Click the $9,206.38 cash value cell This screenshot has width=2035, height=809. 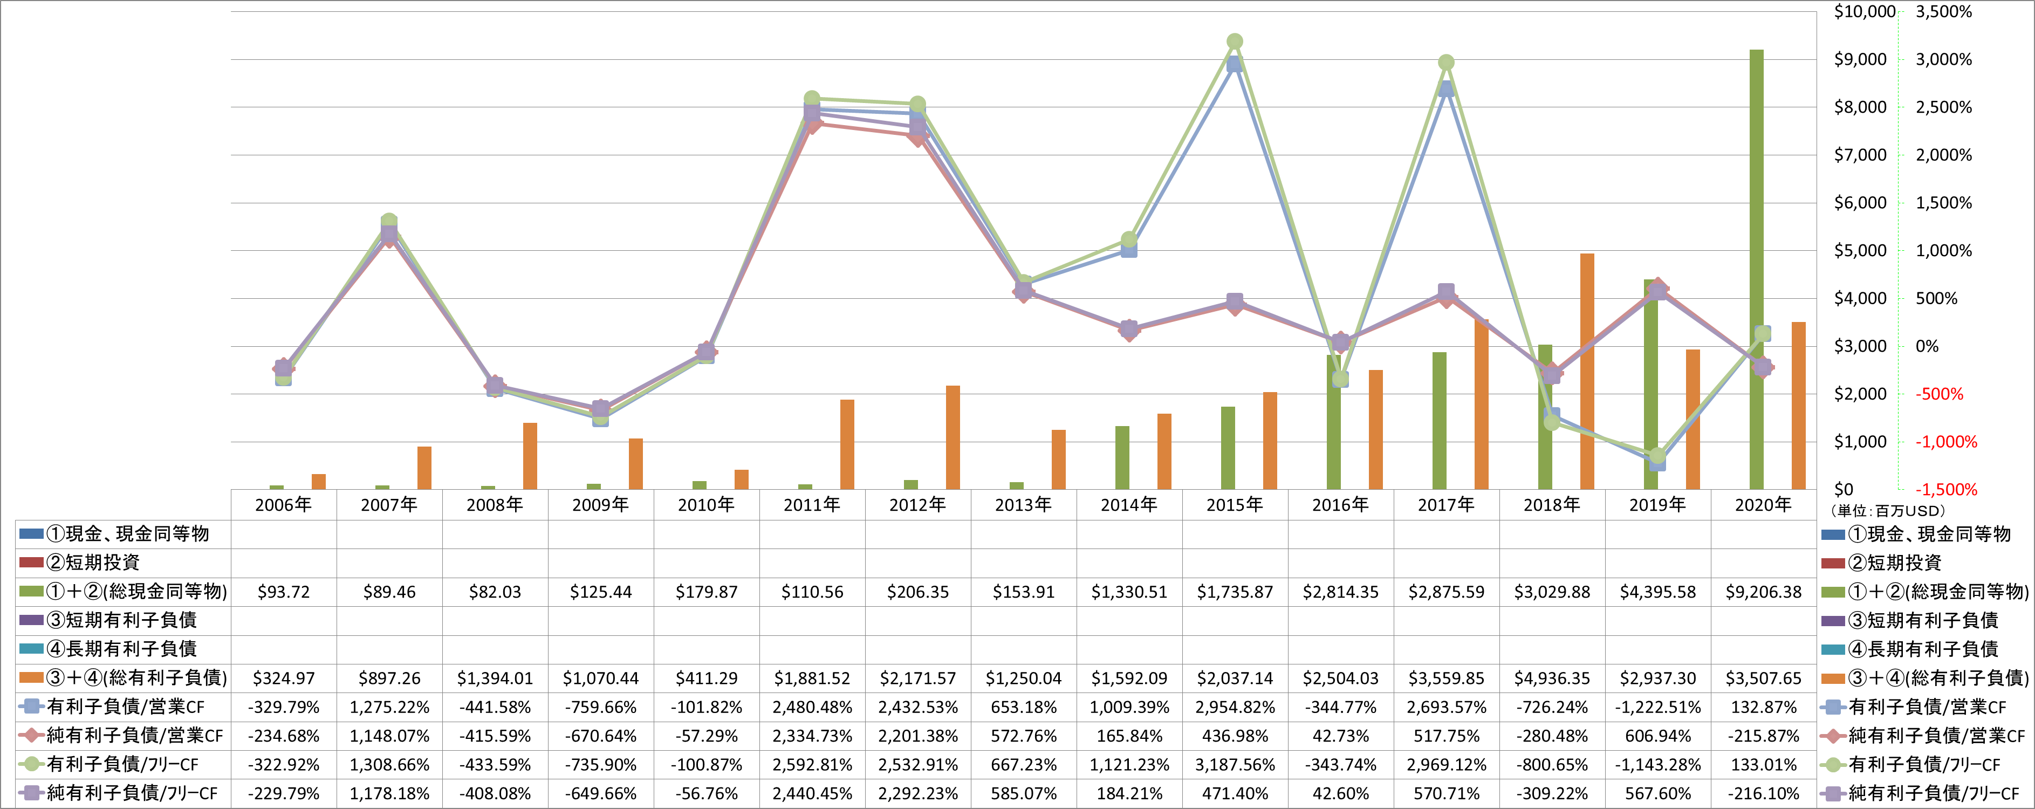point(1763,592)
